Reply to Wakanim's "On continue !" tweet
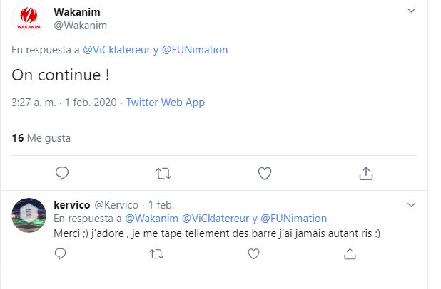The height and width of the screenshot is (289, 441). pyautogui.click(x=62, y=172)
